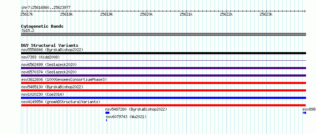Click the small blue nsv5487260 variant block
The image size is (316, 134).
pos(107,113)
